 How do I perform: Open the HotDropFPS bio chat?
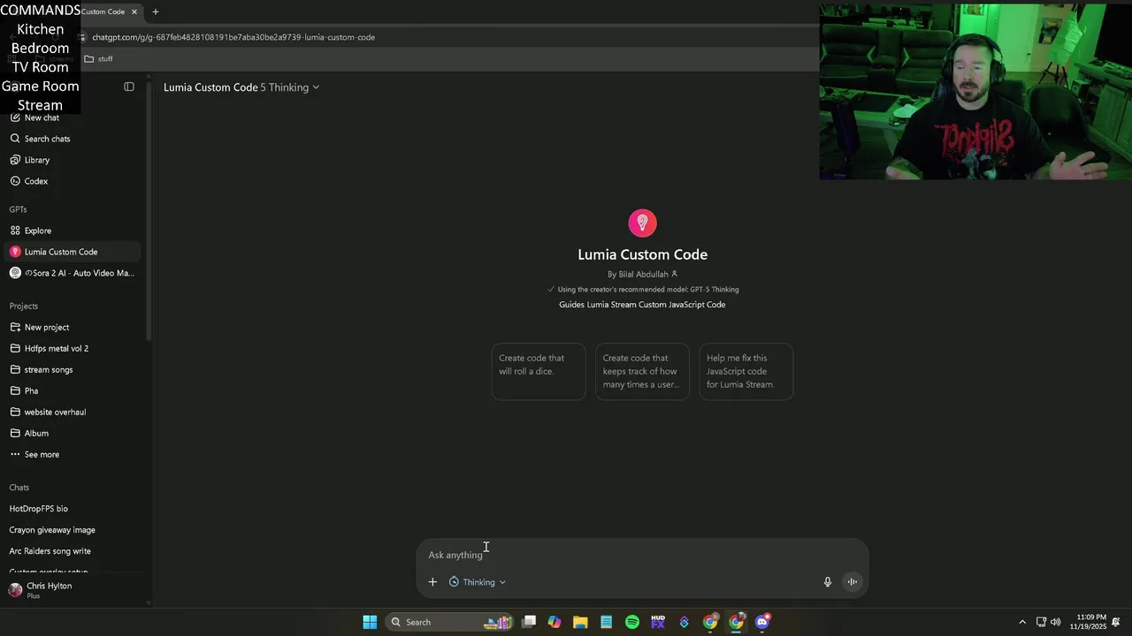(39, 509)
